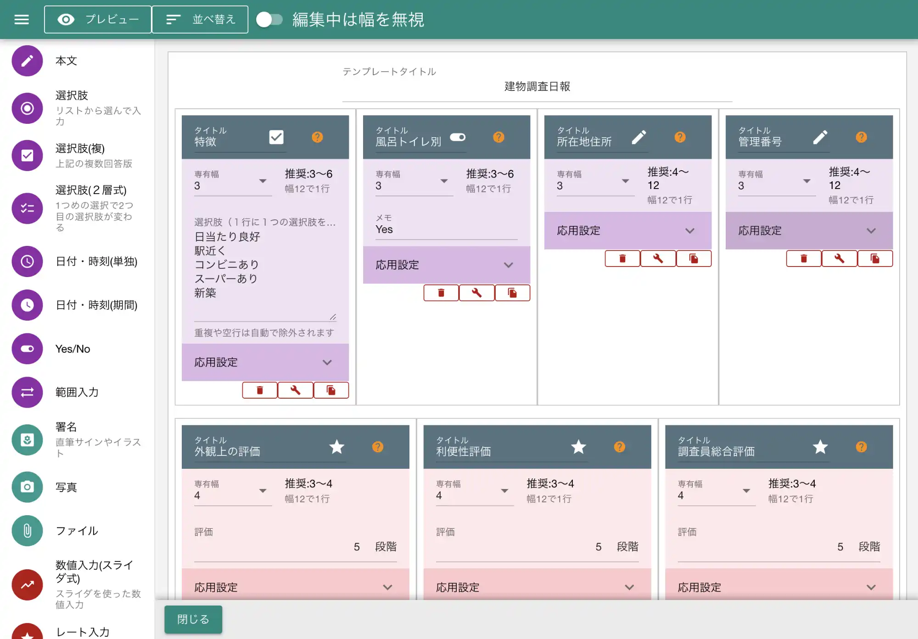Click wrench icon under 風呂トイレ別 card
918x639 pixels.
pos(476,293)
